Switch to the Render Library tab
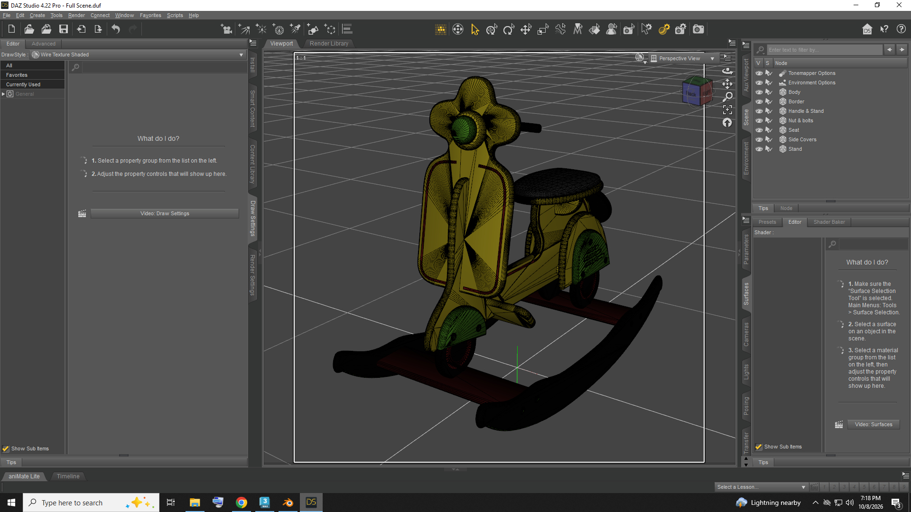This screenshot has height=512, width=911. [329, 43]
